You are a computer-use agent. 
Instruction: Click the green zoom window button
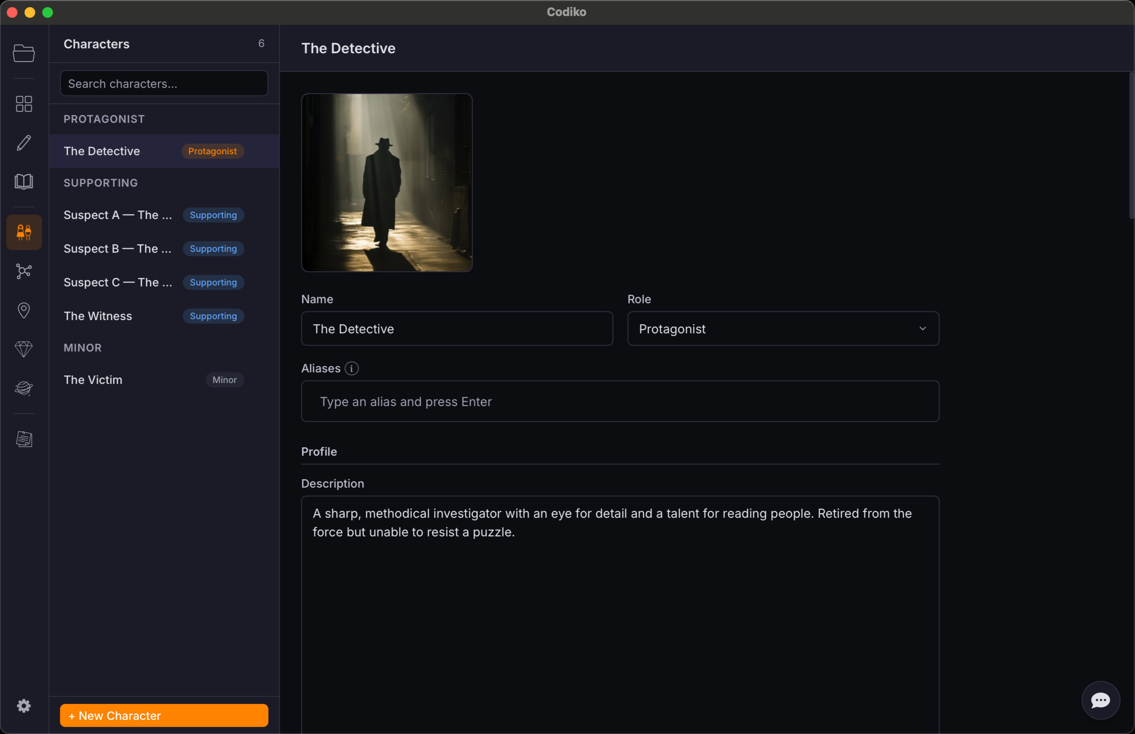(48, 12)
